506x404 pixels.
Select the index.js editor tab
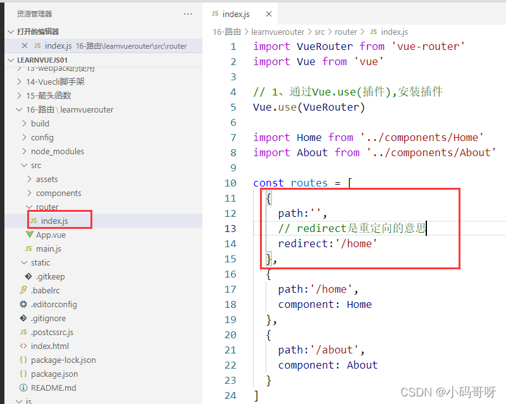pos(240,14)
